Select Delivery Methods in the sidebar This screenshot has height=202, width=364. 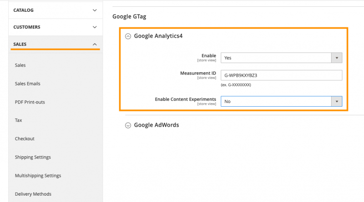33,194
